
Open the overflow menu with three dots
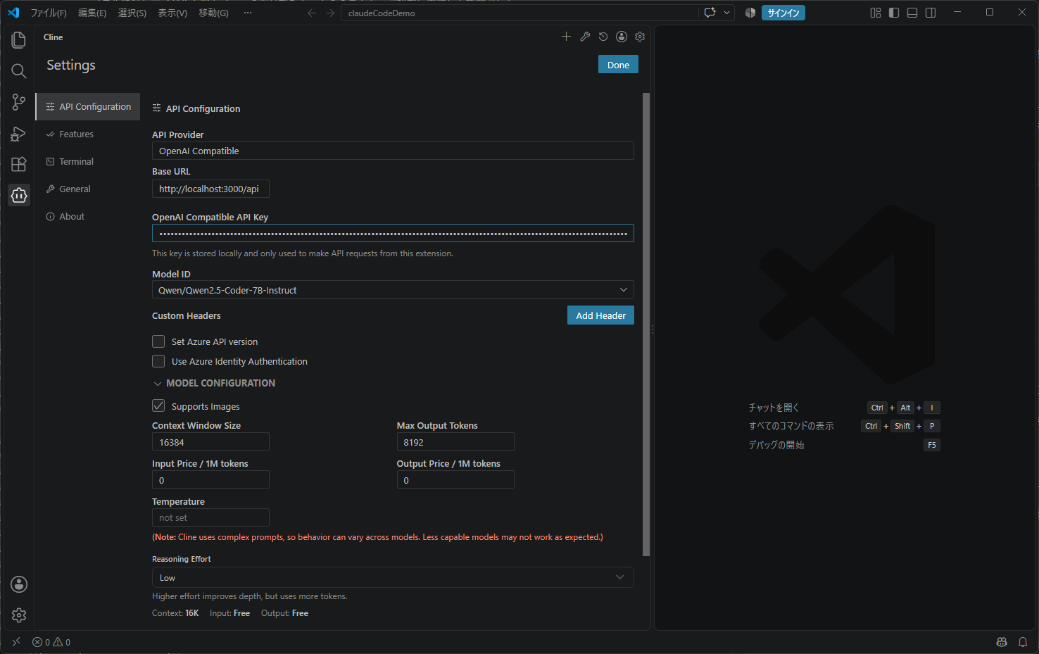[x=248, y=13]
